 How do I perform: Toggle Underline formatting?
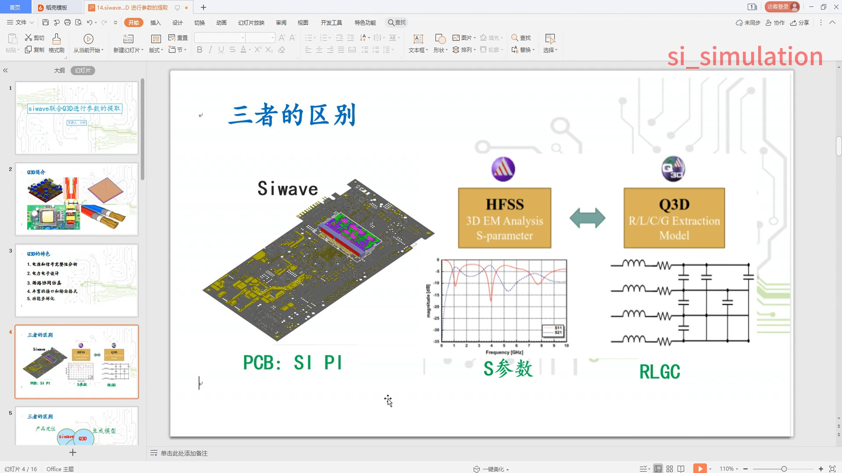point(221,50)
